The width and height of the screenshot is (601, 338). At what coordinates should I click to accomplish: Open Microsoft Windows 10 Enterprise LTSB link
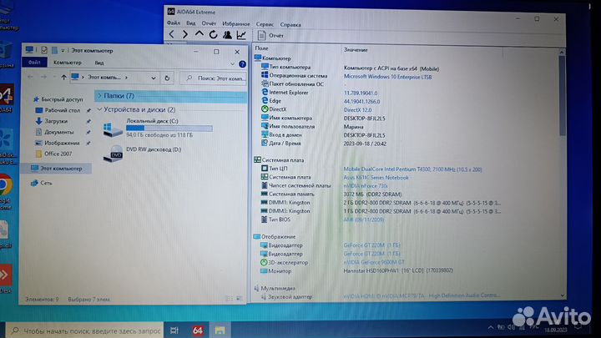point(387,77)
